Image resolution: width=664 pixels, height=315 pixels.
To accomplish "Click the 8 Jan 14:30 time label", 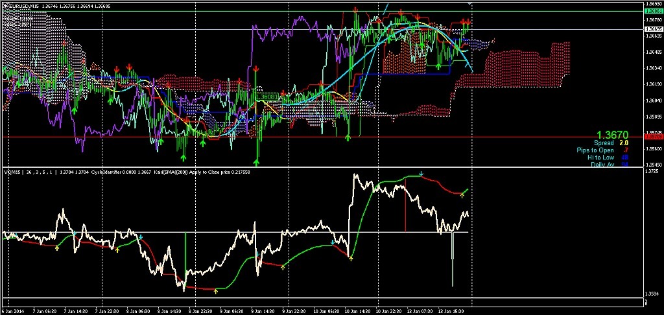I will [168, 310].
